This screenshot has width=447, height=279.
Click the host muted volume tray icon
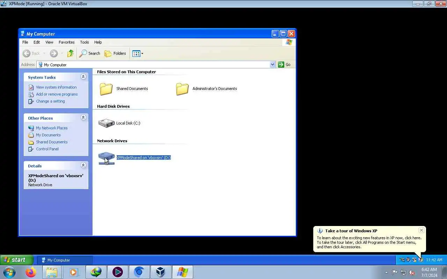412,272
